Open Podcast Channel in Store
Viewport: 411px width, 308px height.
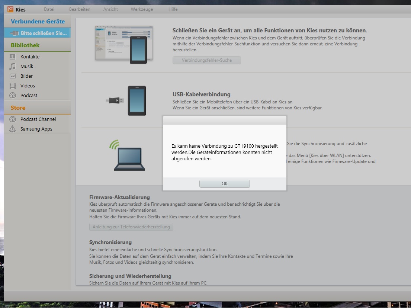click(x=37, y=119)
